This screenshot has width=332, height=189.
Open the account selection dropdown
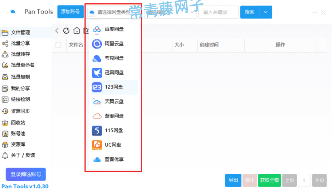[170, 12]
